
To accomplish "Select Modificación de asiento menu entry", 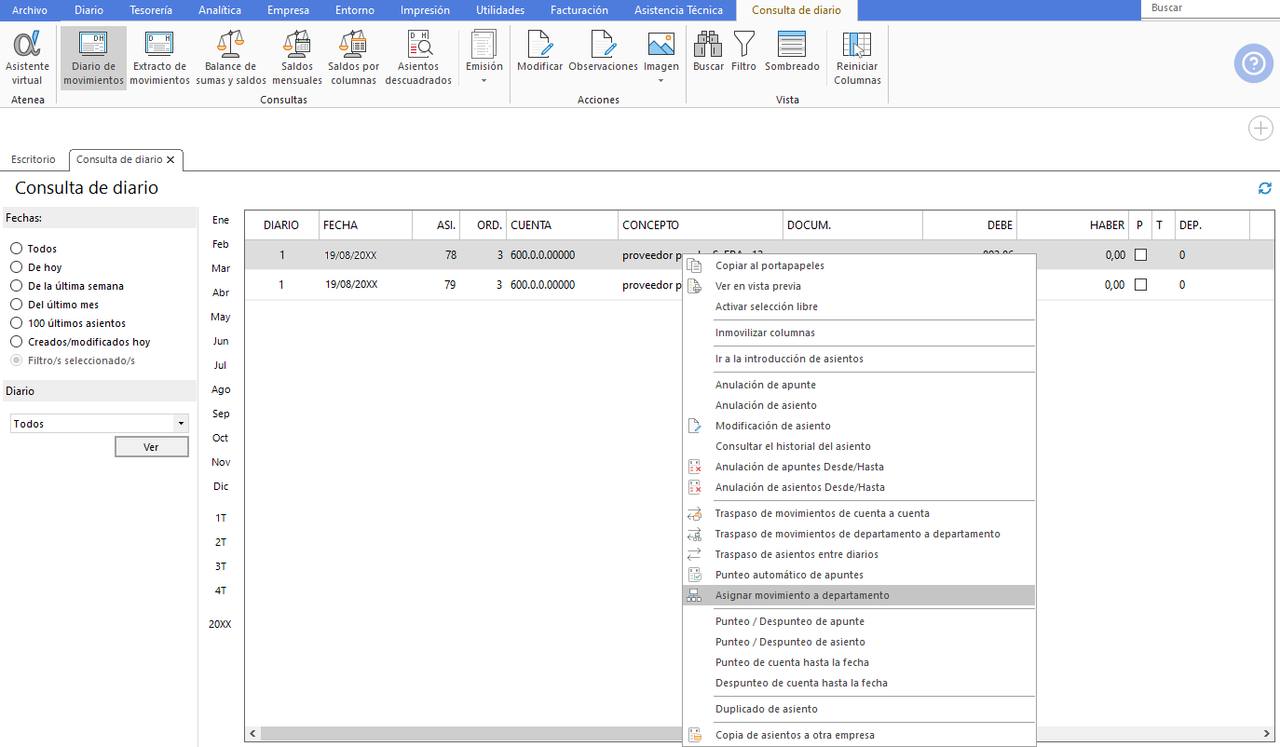I will pyautogui.click(x=858, y=426).
